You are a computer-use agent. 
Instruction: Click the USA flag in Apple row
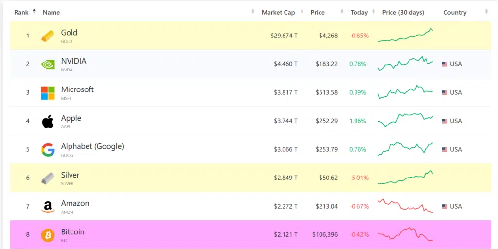pyautogui.click(x=445, y=121)
